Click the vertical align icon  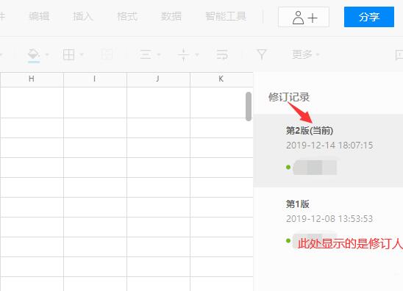point(184,54)
